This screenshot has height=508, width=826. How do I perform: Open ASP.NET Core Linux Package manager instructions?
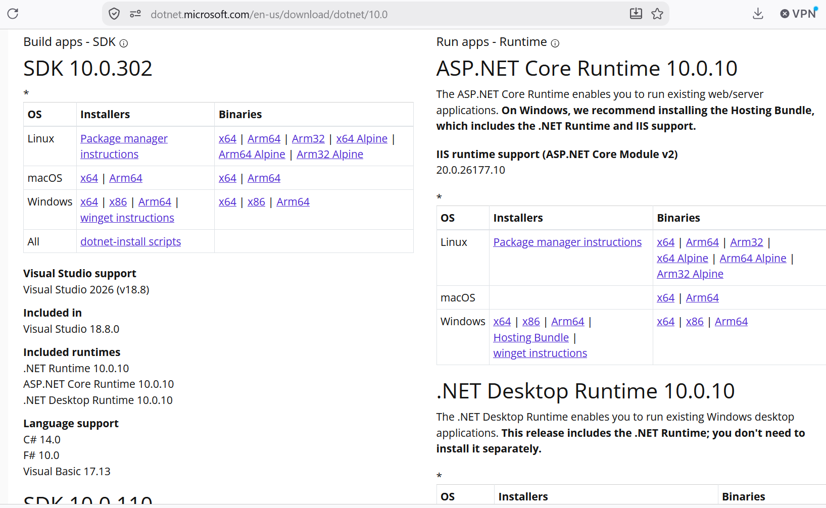[x=567, y=242]
